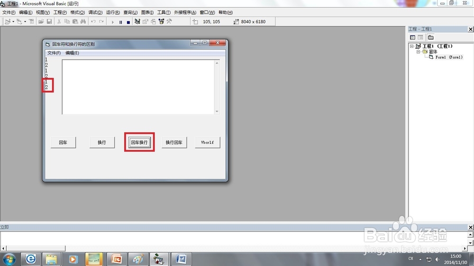Open Internet Explorer from the taskbar
The width and height of the screenshot is (474, 266).
tap(30, 259)
